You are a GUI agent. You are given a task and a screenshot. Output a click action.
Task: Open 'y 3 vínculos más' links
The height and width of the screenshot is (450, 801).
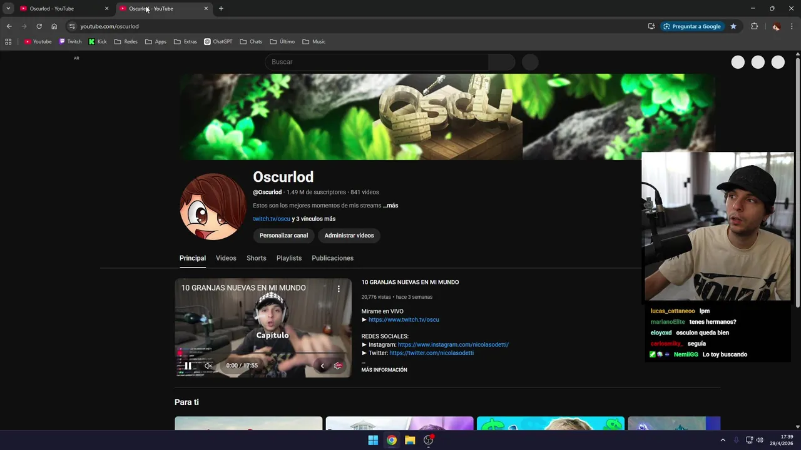point(314,219)
